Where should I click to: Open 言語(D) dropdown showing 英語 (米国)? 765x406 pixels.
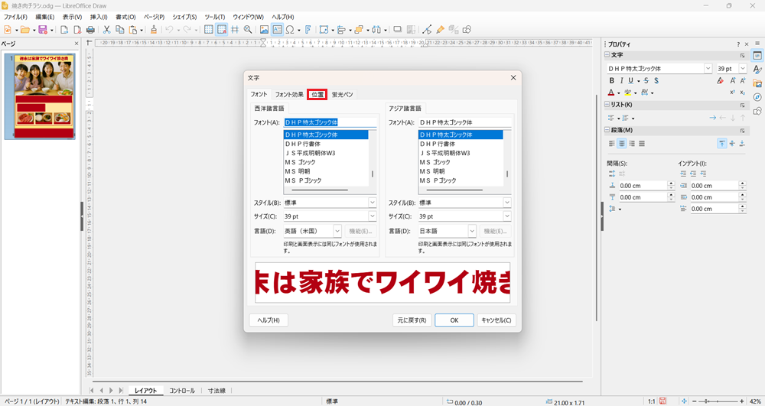click(x=337, y=231)
